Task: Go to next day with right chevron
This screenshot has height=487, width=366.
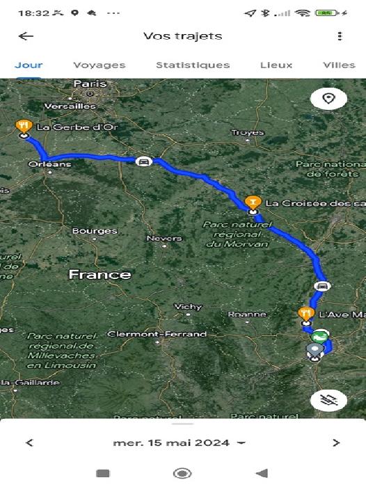Action: (x=336, y=442)
